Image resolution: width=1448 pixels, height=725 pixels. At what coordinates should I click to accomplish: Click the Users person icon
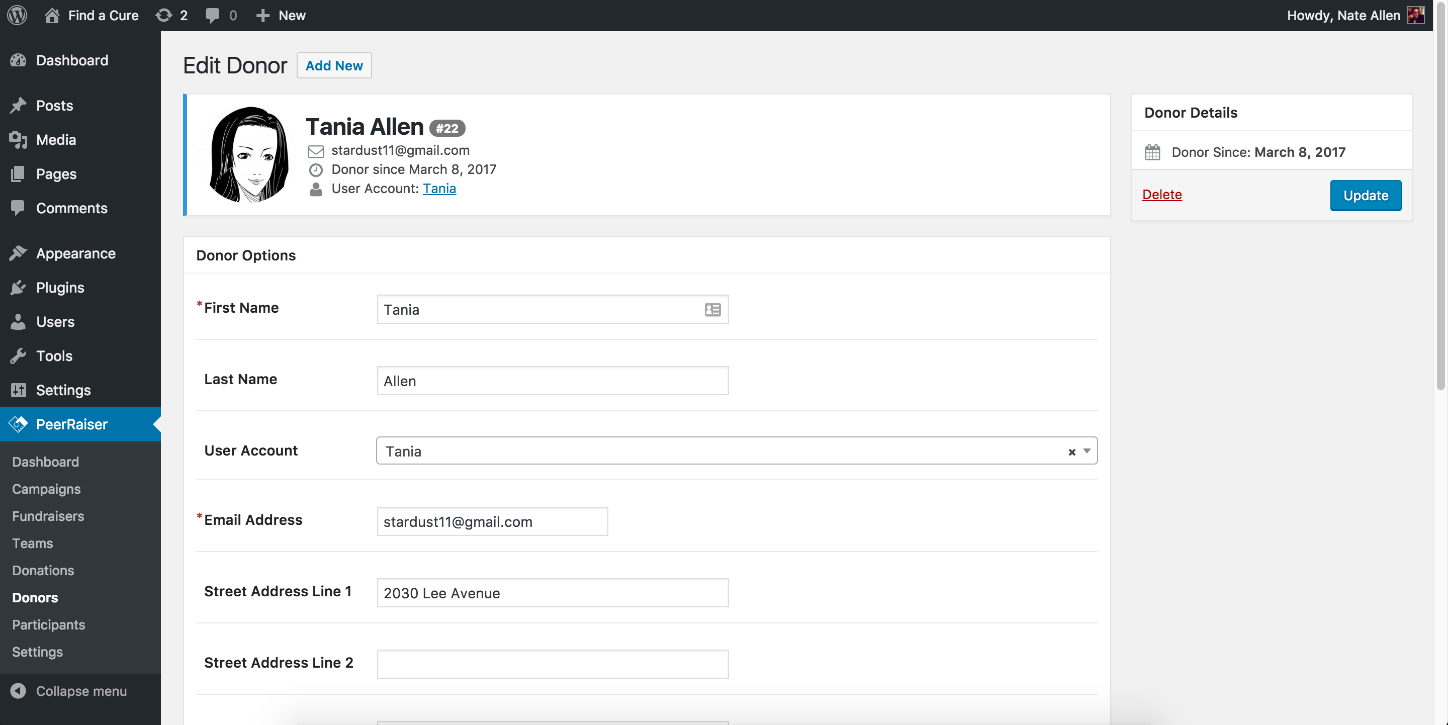tap(18, 321)
